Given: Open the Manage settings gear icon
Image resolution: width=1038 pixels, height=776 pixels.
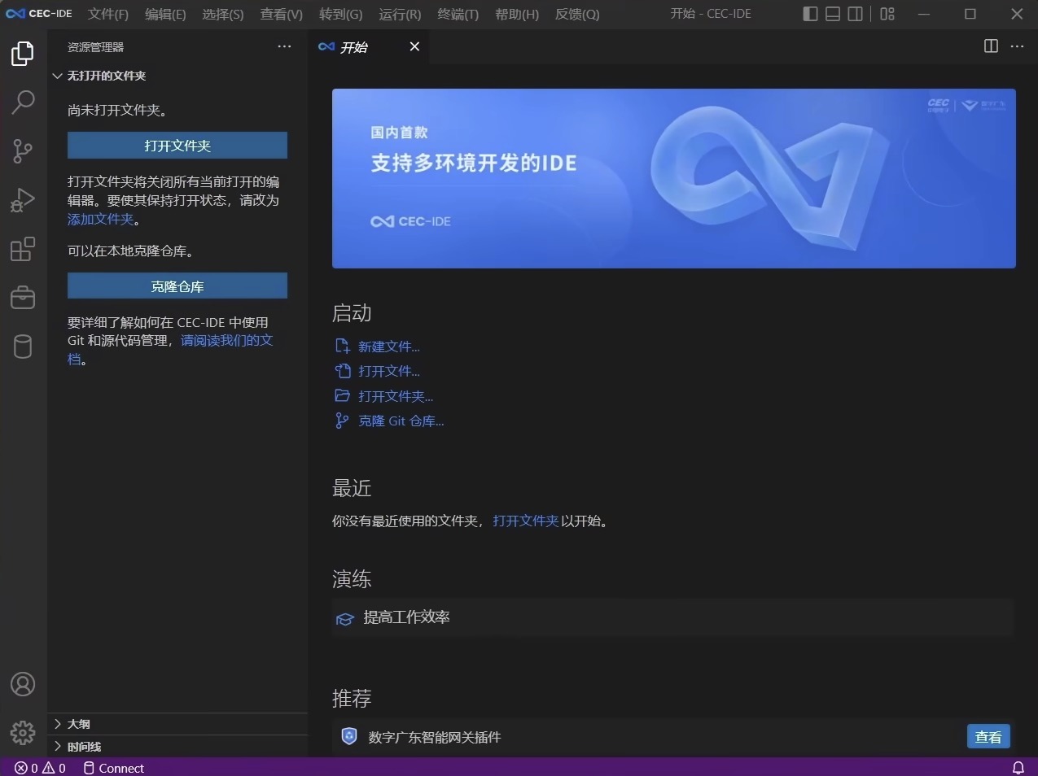Looking at the screenshot, I should [x=23, y=733].
